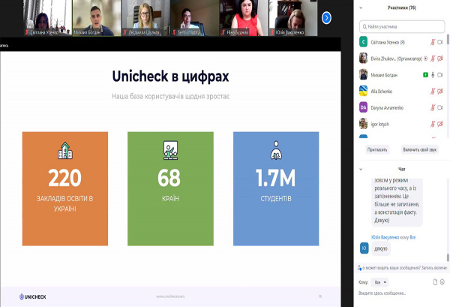Click Юлія Вакуленко sender name in chat
Screen dimensions: 450x307
point(385,237)
